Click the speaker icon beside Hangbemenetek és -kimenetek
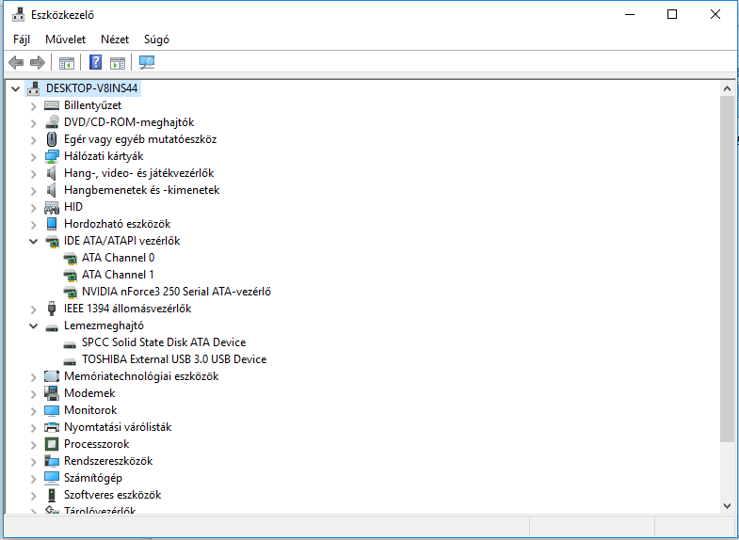Image resolution: width=739 pixels, height=540 pixels. click(52, 190)
